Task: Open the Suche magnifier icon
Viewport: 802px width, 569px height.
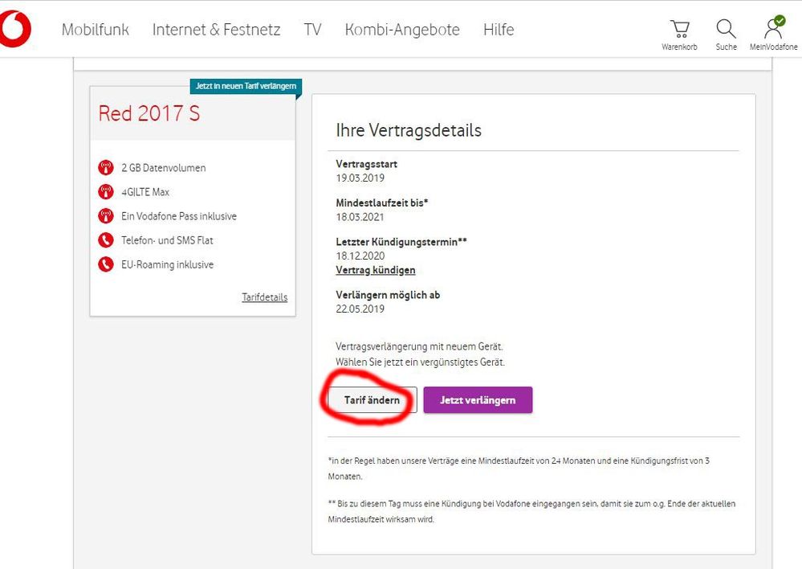Action: pyautogui.click(x=726, y=29)
